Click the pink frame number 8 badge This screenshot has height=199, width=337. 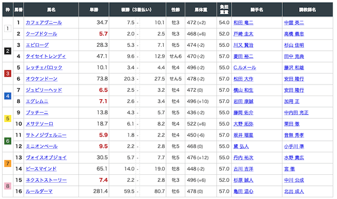[8, 186]
